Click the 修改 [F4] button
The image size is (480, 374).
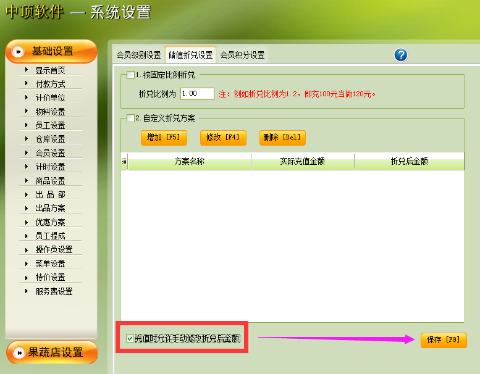tap(223, 138)
